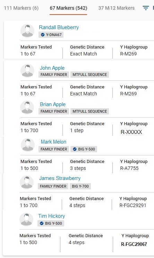The image size is (154, 258).
Task: Click Brian Apple's profile avatar
Action: [x=27, y=108]
